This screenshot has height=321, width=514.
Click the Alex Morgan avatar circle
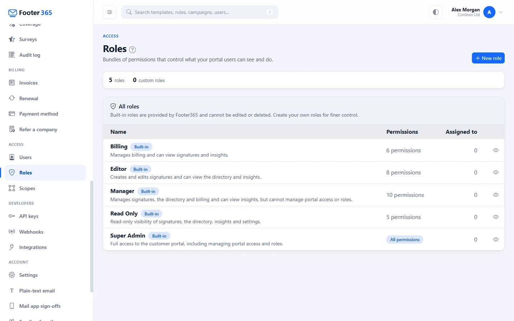tap(489, 12)
